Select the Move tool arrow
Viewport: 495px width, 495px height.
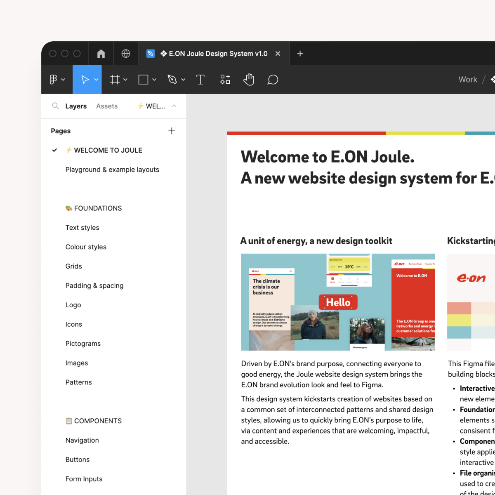point(85,80)
